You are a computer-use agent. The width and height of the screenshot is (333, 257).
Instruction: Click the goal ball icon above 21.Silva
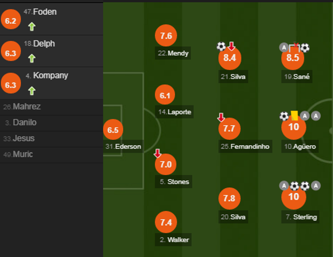(x=221, y=46)
